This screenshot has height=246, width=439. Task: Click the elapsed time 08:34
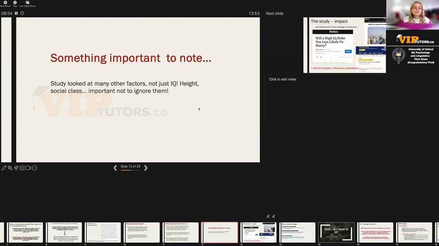pos(7,13)
